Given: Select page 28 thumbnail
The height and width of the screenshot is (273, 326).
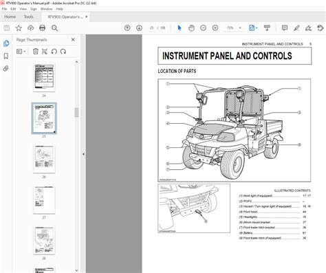Looking at the screenshot, I should [x=44, y=240].
